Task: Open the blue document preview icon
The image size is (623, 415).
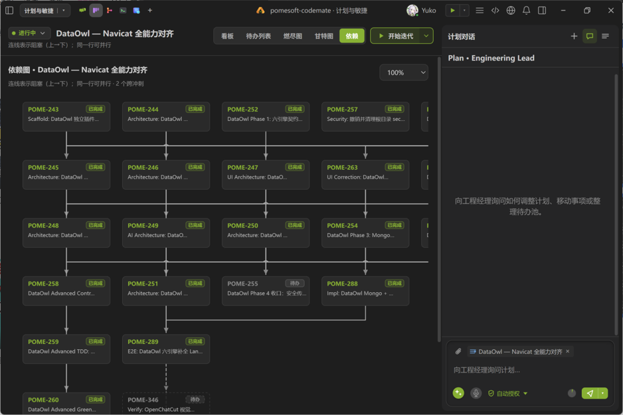Action: pos(136,11)
